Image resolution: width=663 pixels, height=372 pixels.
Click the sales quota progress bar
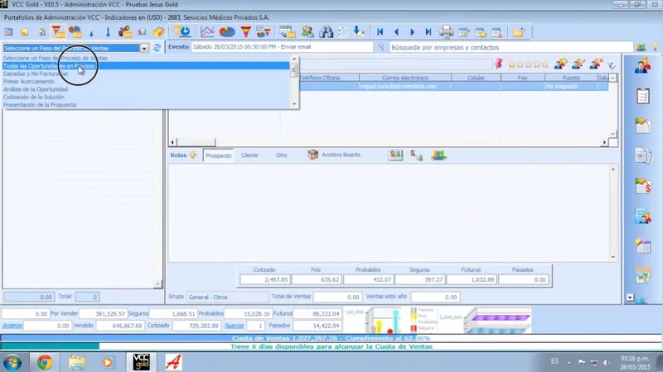331,338
